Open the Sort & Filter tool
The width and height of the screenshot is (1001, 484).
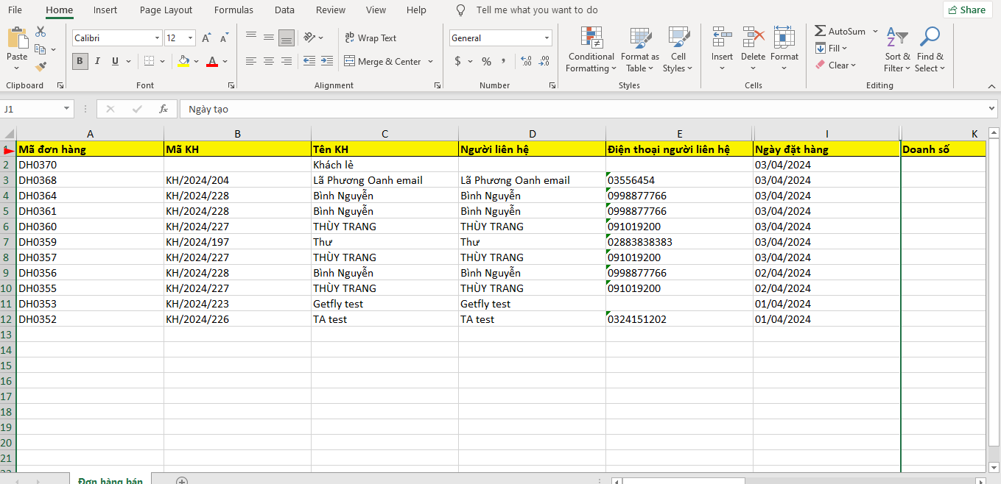[x=897, y=50]
